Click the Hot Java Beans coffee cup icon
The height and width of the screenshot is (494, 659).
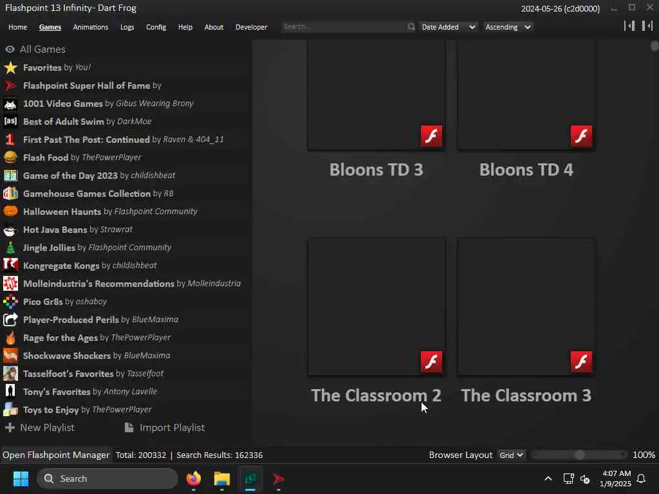click(10, 230)
